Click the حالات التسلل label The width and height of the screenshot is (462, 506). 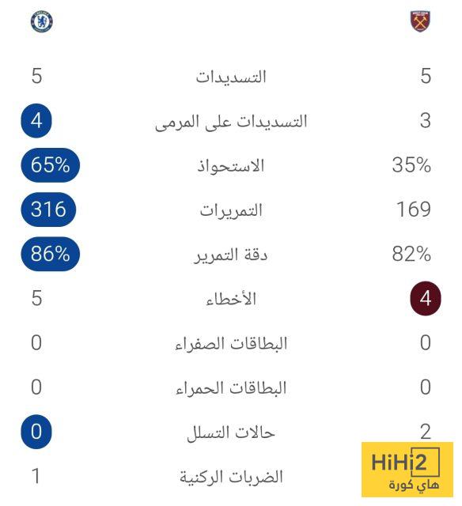pos(231,432)
